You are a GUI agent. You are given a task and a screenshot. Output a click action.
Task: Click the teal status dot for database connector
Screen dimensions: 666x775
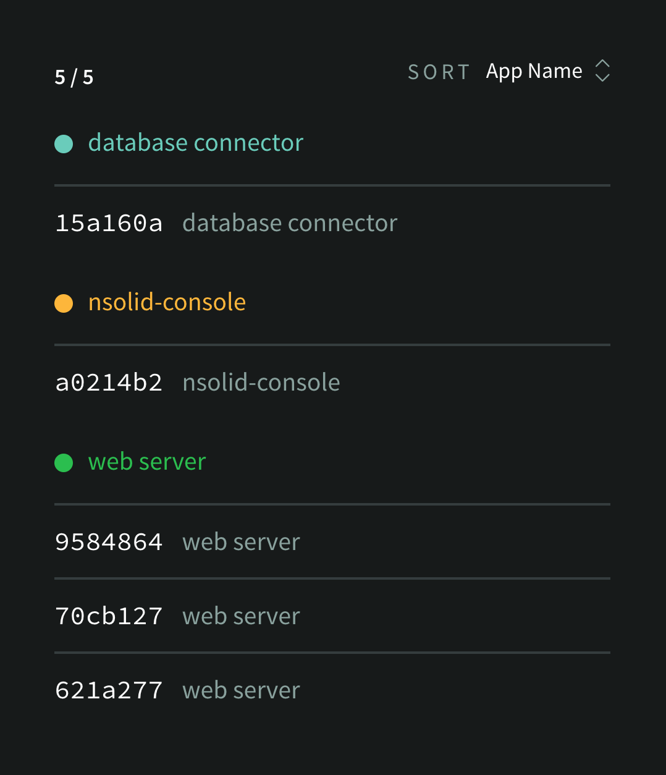pyautogui.click(x=64, y=144)
